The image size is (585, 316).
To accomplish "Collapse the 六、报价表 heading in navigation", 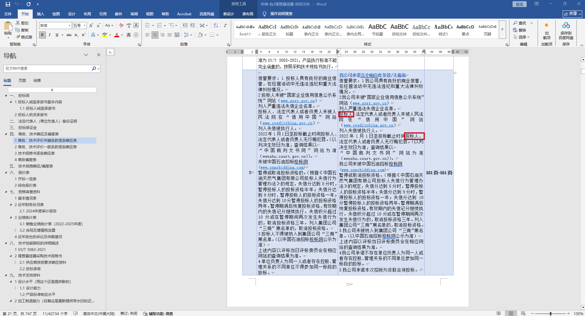I will tap(6, 173).
